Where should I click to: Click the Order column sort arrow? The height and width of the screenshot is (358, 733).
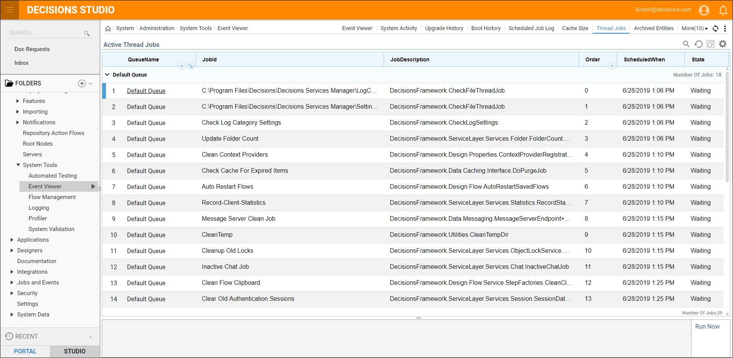tap(612, 66)
